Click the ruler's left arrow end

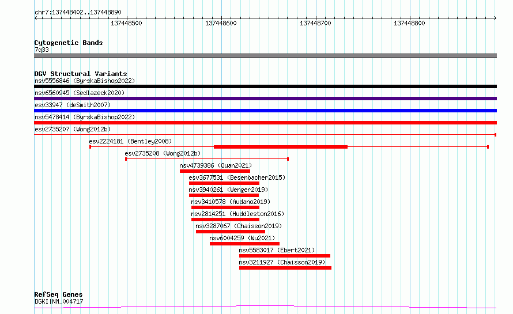pyautogui.click(x=36, y=18)
